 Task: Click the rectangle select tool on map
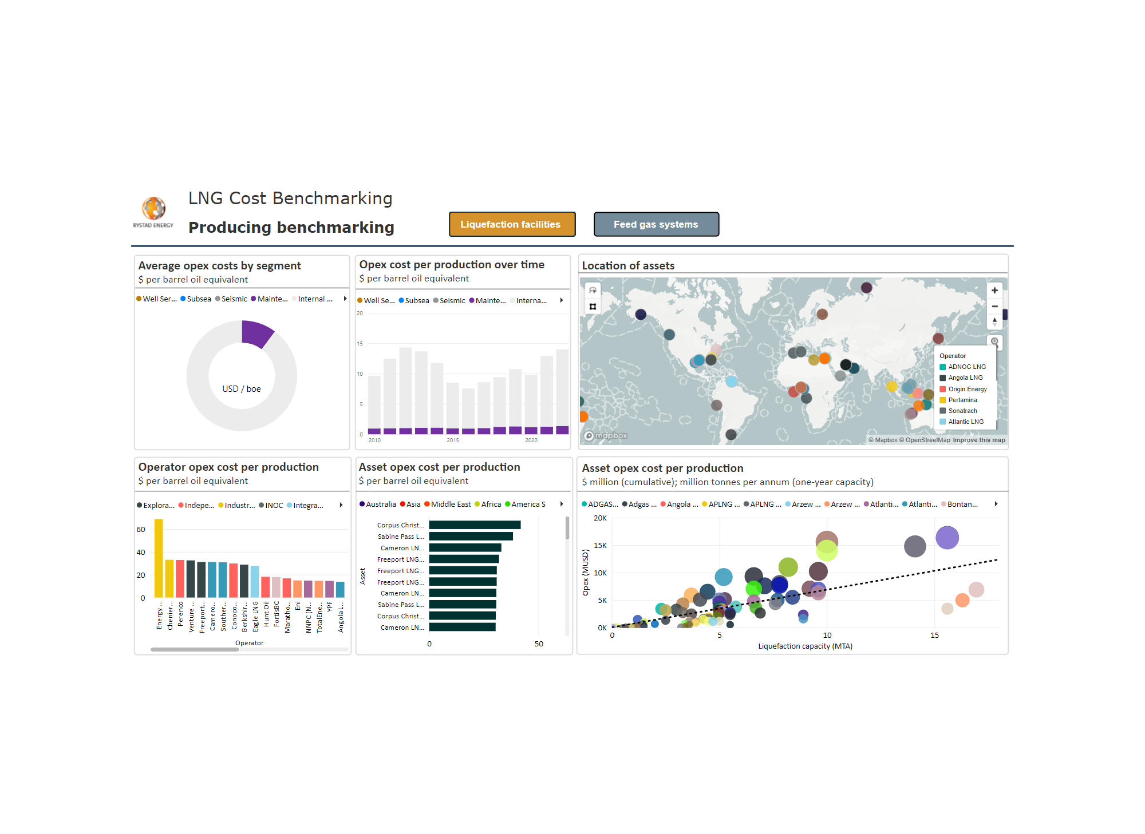click(593, 307)
